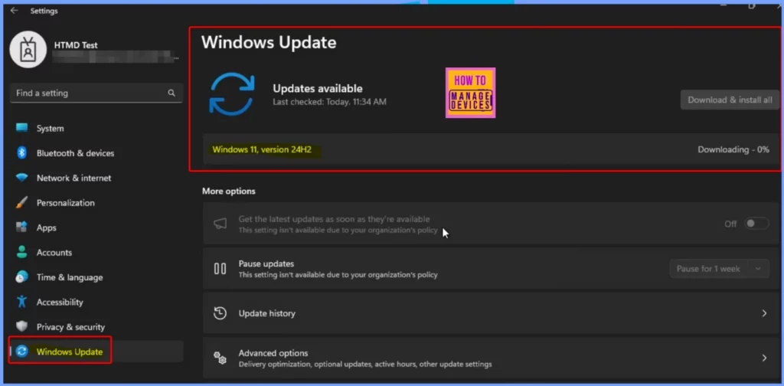Click the Advanced options gears icon

pos(220,358)
